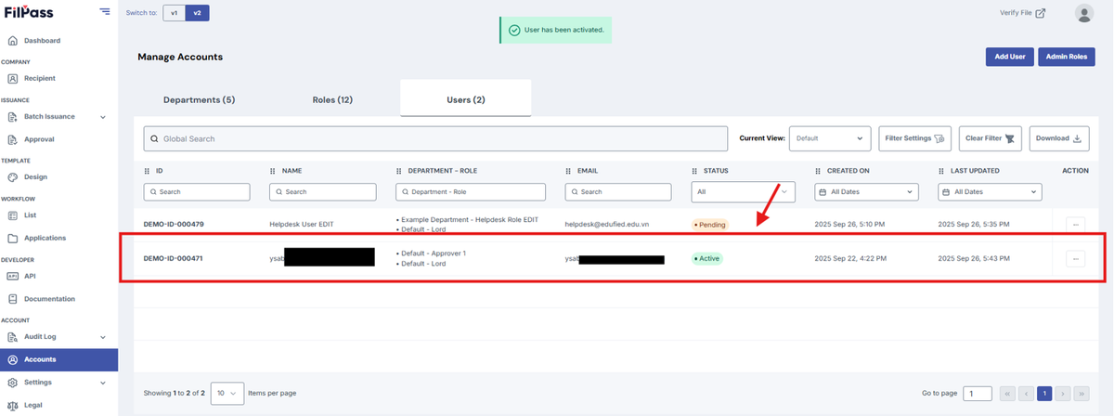This screenshot has width=1114, height=416.
Task: Click the helpdesk@edufied.edu.vn email cell
Action: click(x=606, y=225)
